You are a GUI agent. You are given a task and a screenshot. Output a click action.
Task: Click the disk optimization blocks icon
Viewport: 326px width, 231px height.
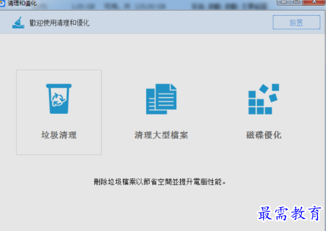click(263, 99)
